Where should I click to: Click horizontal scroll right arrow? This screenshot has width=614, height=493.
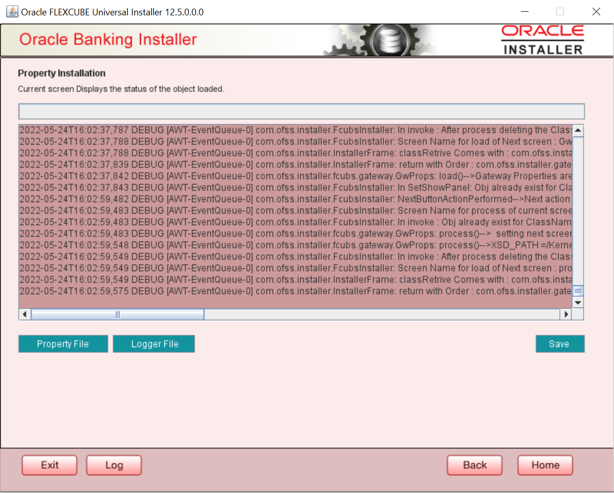point(566,315)
